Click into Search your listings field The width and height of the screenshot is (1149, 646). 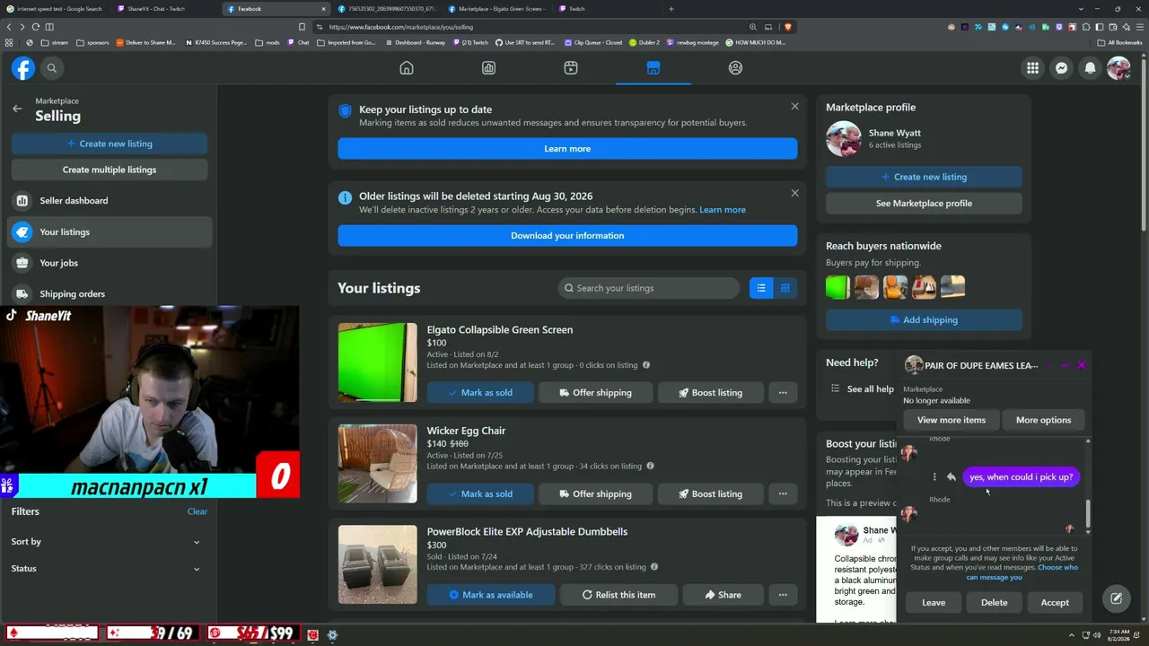tap(648, 288)
